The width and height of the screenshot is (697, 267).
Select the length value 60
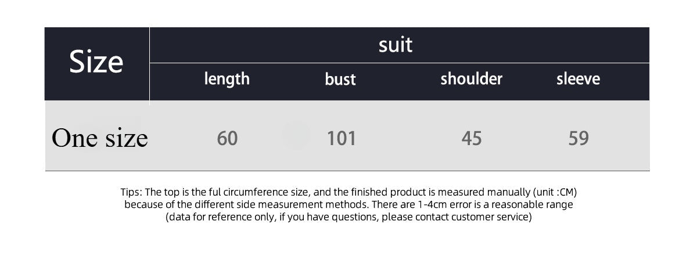227,139
